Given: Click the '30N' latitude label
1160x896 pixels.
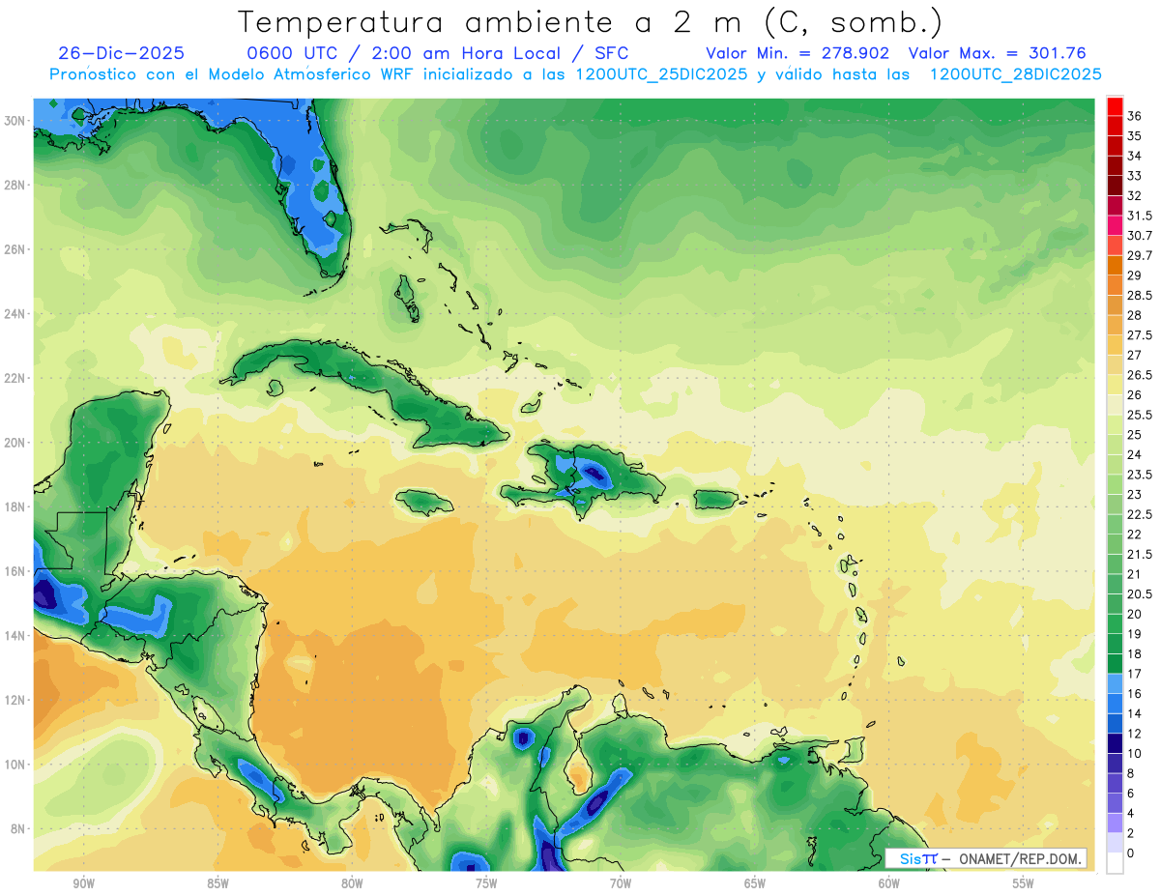Looking at the screenshot, I should coord(14,121).
